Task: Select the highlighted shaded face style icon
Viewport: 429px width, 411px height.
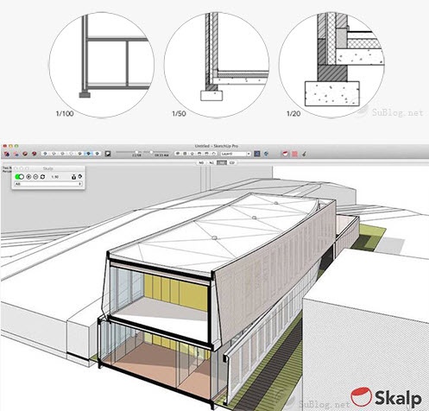Action: (x=89, y=154)
